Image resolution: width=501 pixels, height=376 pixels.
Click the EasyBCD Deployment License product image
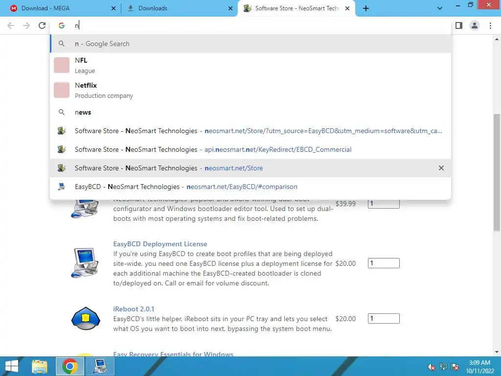click(x=85, y=263)
